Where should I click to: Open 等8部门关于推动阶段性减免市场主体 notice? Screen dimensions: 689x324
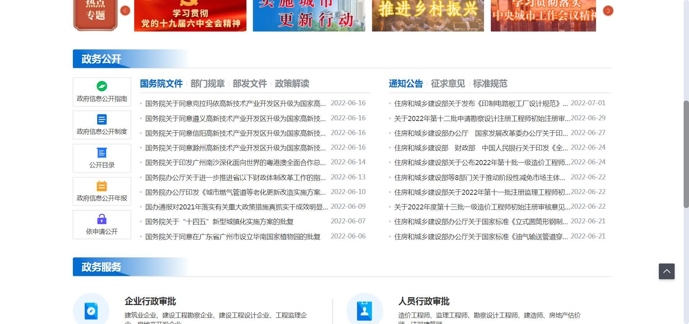click(x=480, y=178)
